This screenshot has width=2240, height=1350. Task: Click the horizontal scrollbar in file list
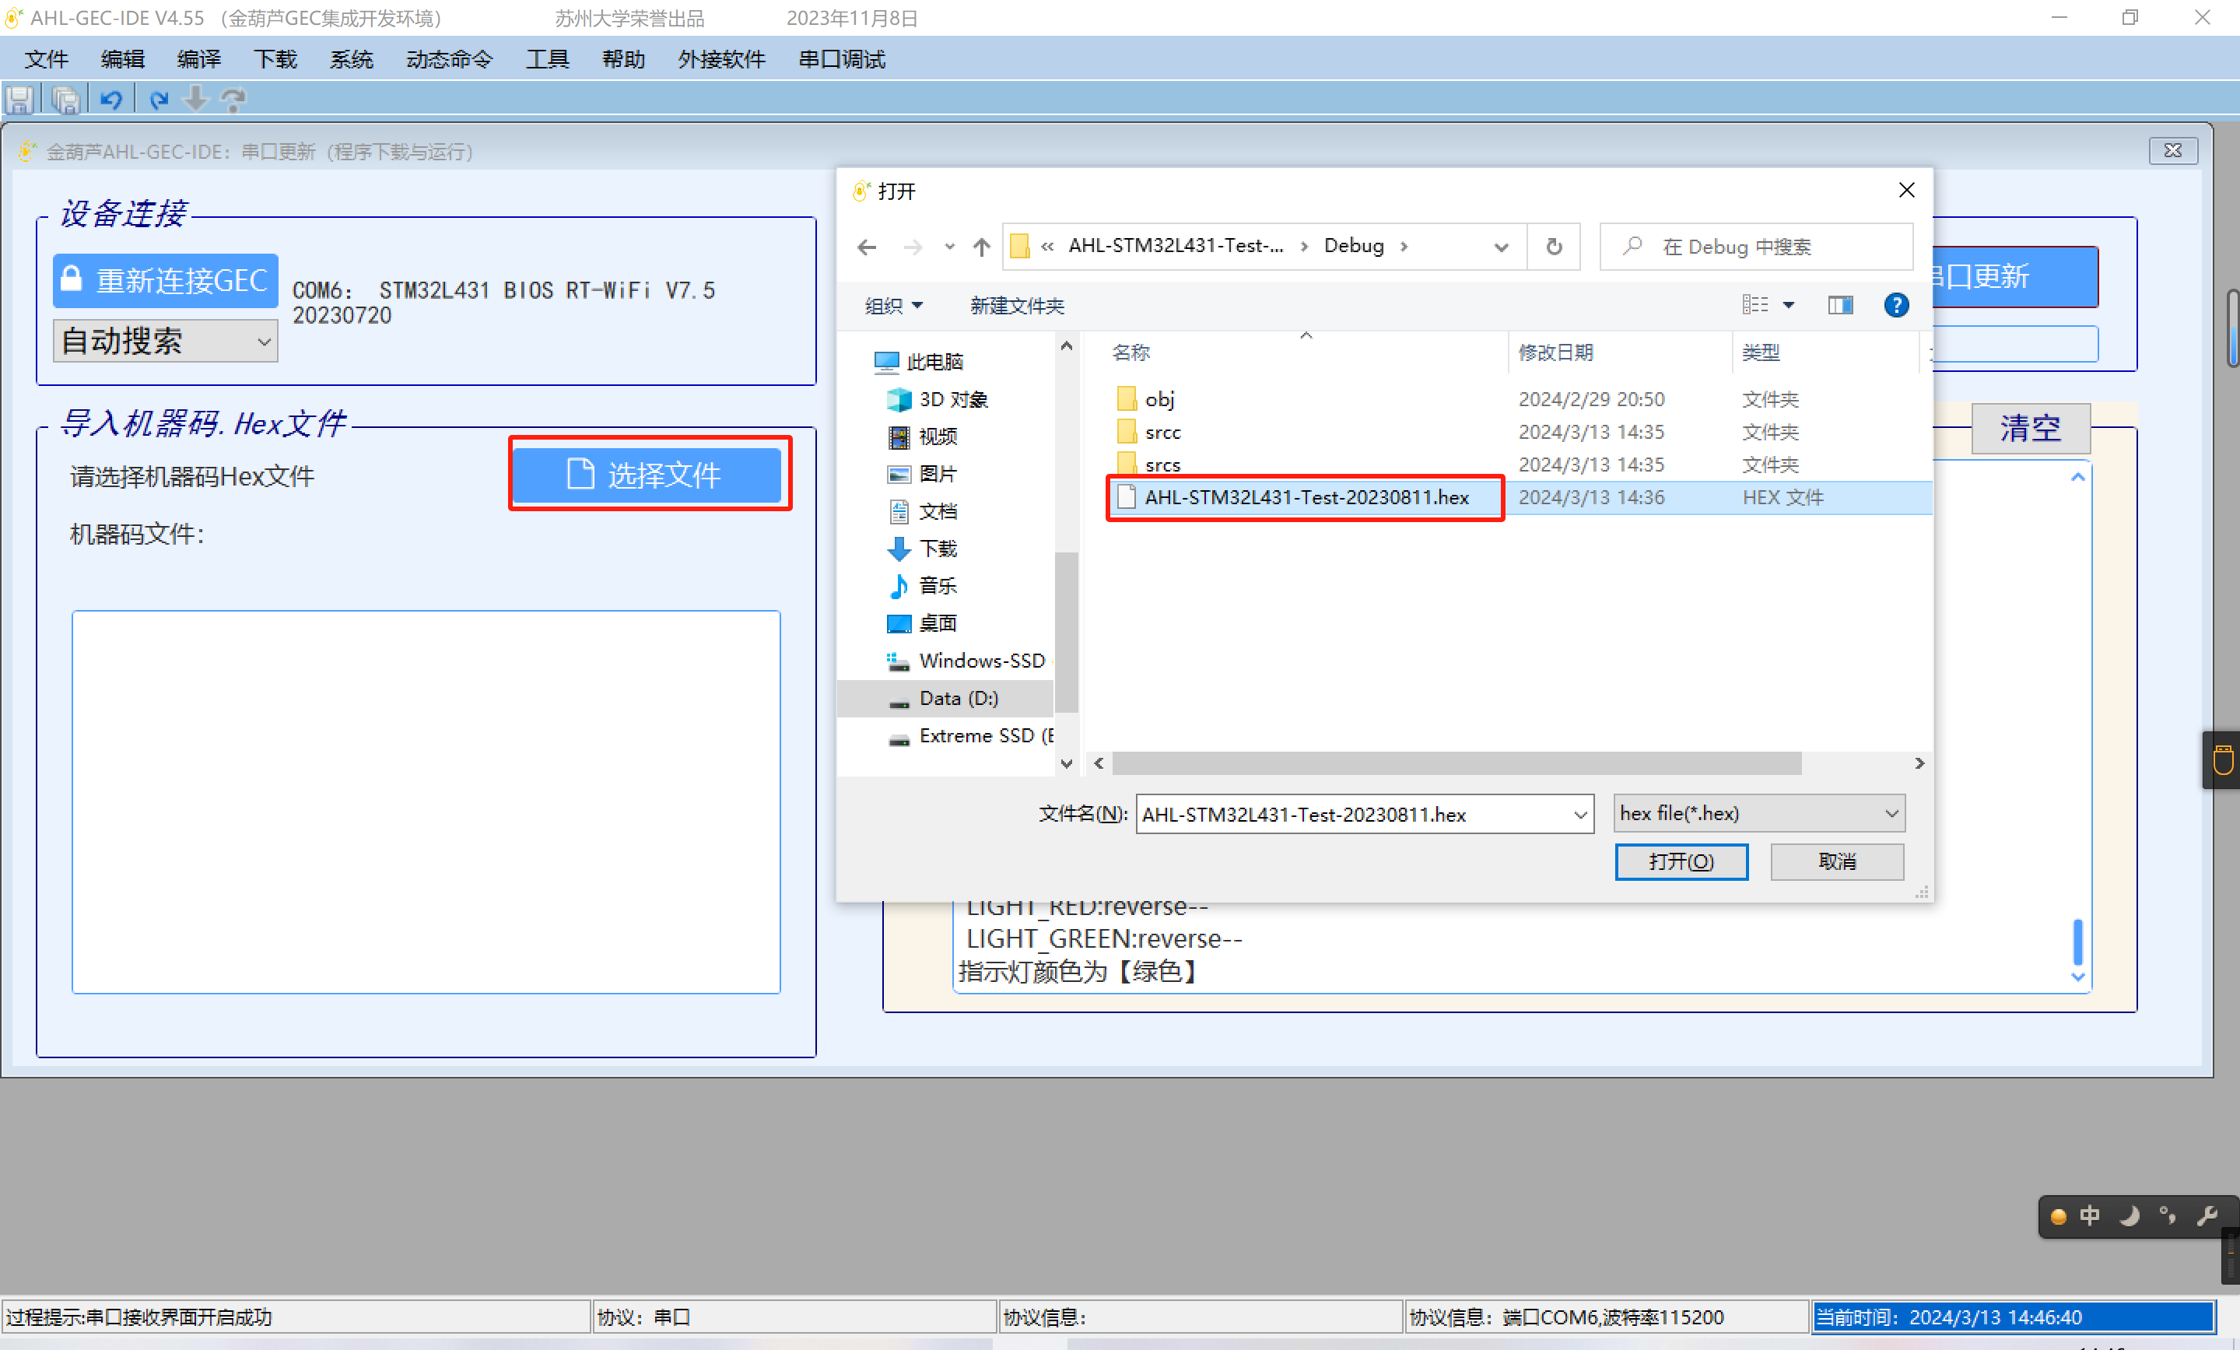(x=1456, y=763)
